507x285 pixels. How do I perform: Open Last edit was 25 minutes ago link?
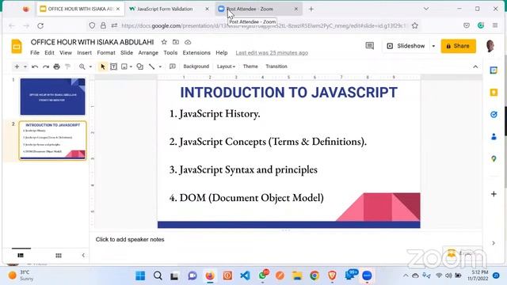tap(272, 53)
